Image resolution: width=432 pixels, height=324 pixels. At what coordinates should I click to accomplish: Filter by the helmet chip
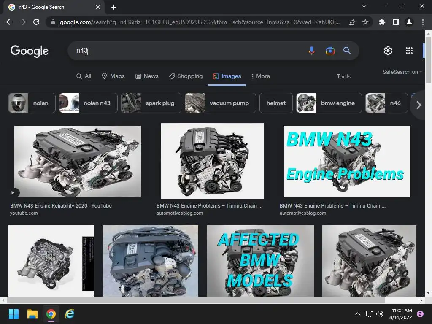[276, 103]
